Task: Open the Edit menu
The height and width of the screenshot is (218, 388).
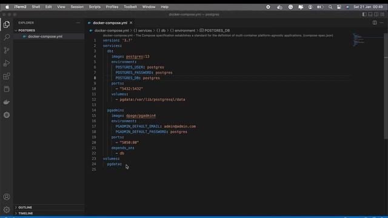Action: pos(48,7)
